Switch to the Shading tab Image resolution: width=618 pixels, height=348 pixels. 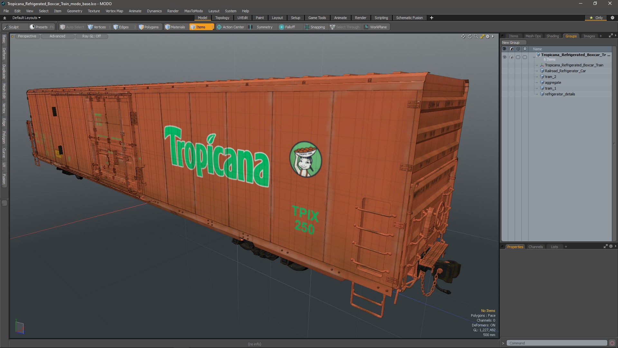pyautogui.click(x=552, y=36)
